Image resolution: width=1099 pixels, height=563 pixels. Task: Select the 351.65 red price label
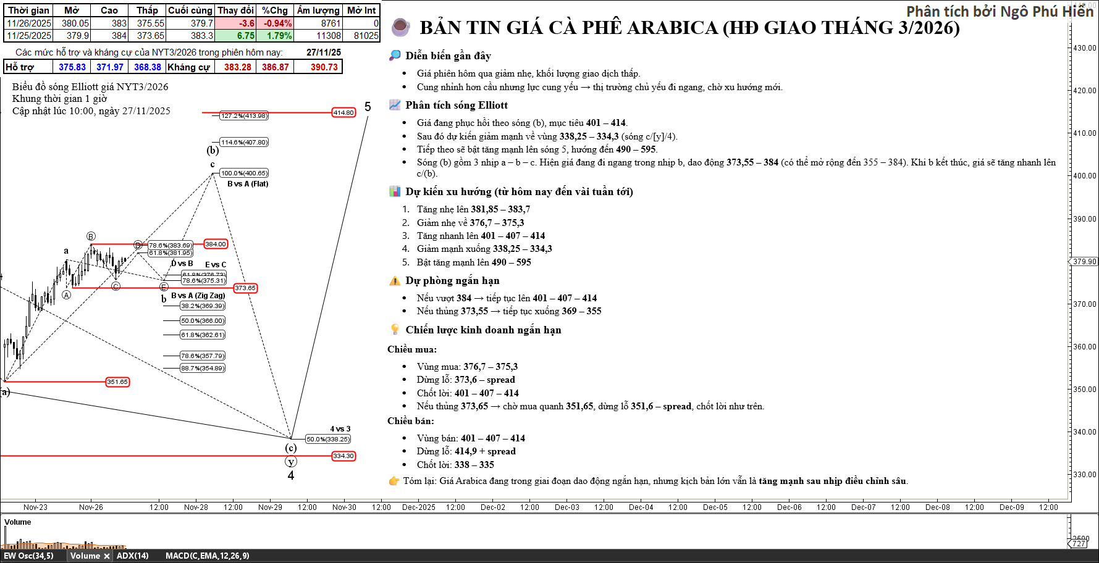(117, 382)
